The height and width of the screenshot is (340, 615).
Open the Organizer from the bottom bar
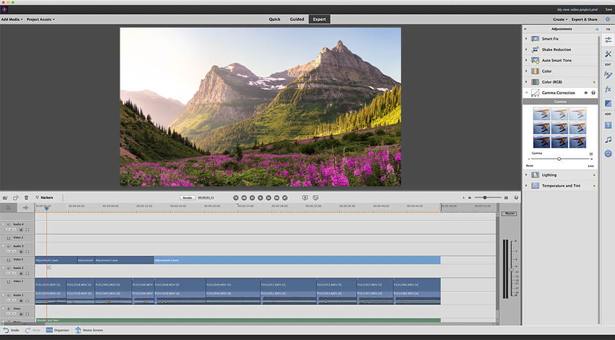pos(58,330)
